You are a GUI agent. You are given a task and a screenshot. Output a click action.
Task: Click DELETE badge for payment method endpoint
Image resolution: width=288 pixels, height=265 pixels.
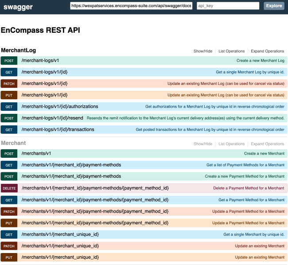9,188
